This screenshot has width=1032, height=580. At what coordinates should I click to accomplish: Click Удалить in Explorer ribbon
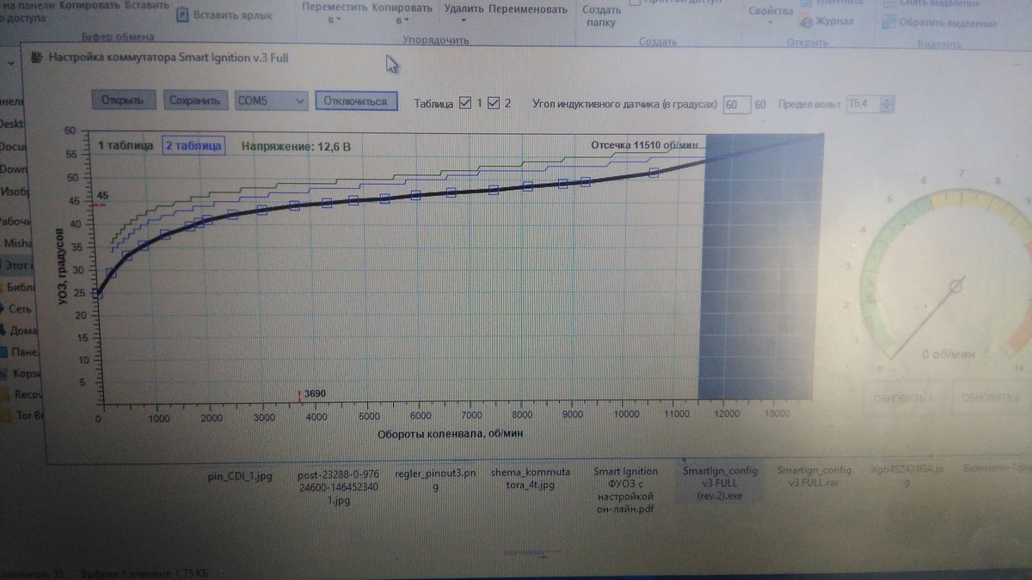(464, 12)
